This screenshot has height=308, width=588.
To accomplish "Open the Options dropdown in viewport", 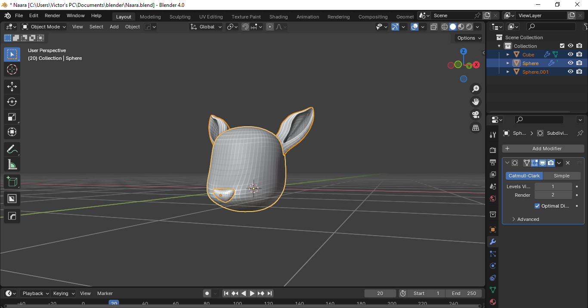I will [x=469, y=38].
